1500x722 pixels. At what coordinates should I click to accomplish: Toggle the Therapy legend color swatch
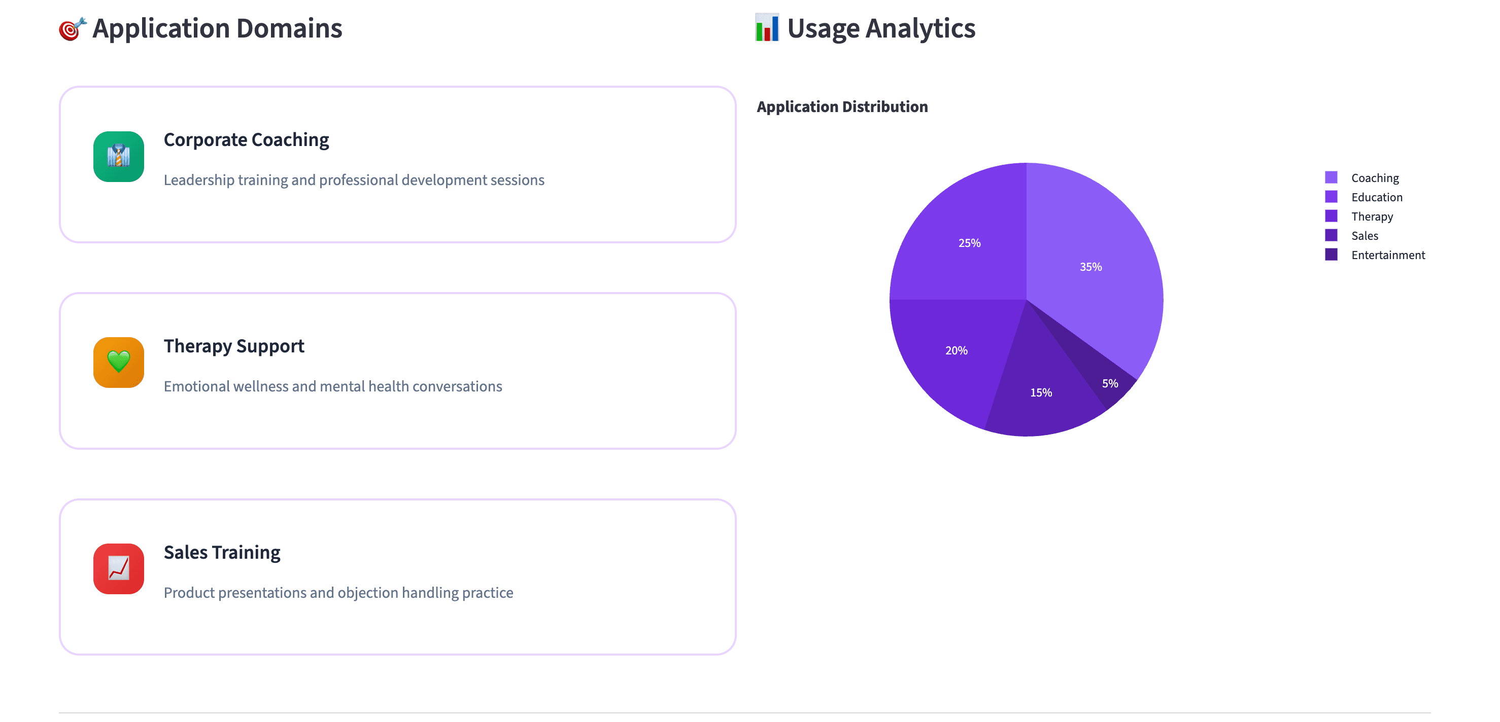coord(1331,216)
